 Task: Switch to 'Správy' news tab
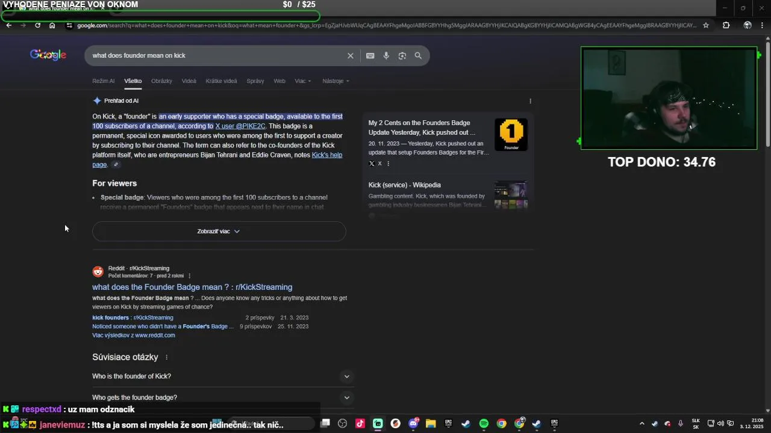pos(255,81)
